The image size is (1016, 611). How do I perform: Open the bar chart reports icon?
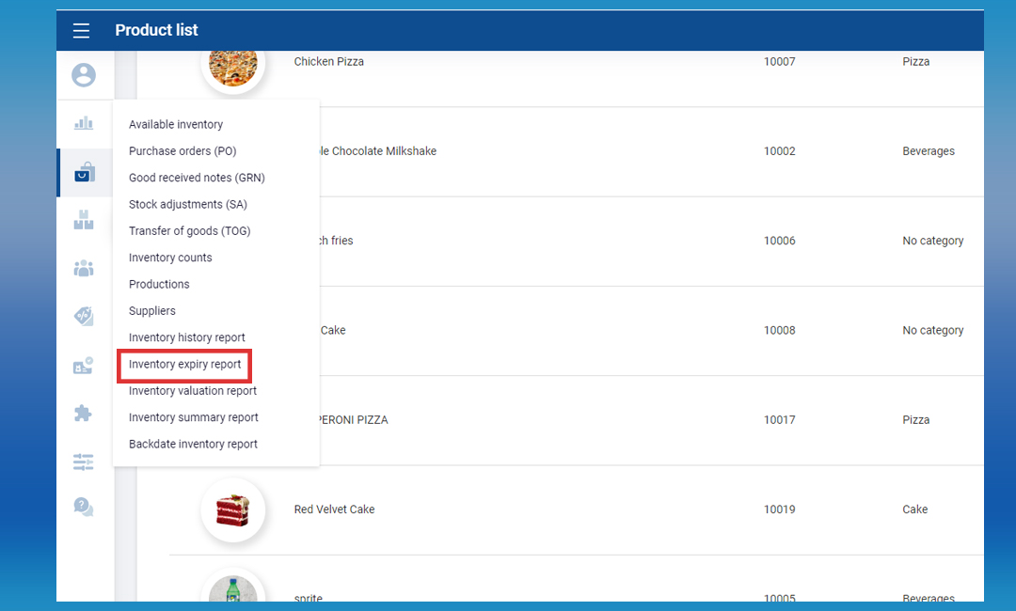pyautogui.click(x=84, y=123)
